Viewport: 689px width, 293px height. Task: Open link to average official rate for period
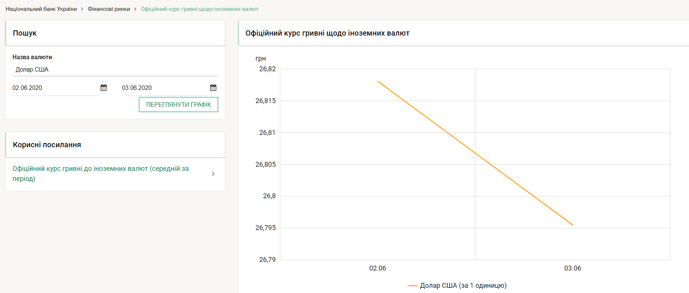(101, 173)
